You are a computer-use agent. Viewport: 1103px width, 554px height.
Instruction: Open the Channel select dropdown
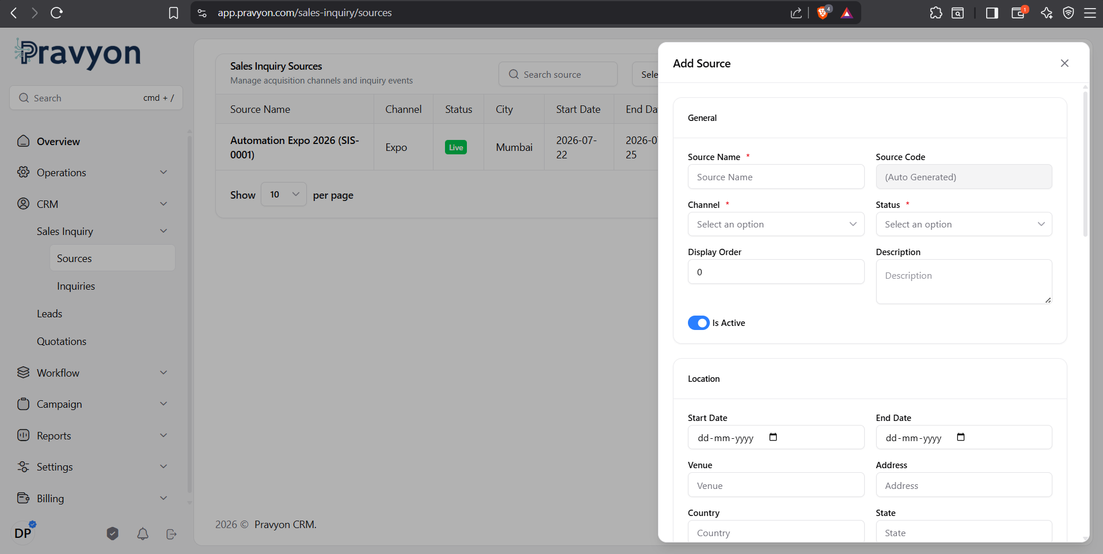(x=776, y=224)
